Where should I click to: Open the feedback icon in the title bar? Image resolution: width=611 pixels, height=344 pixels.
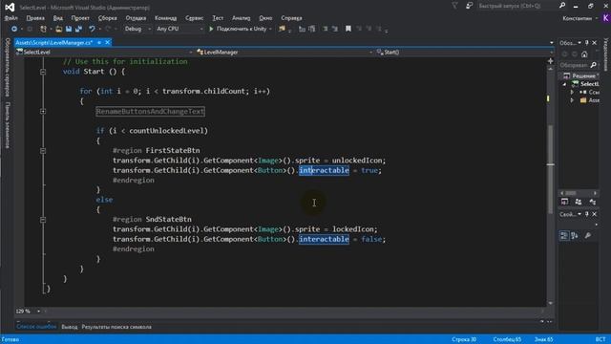pos(469,6)
